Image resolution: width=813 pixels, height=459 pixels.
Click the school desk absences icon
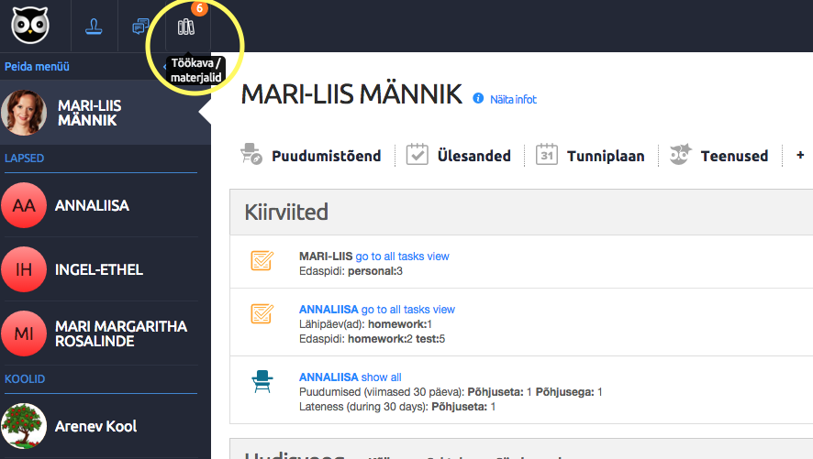click(x=262, y=381)
